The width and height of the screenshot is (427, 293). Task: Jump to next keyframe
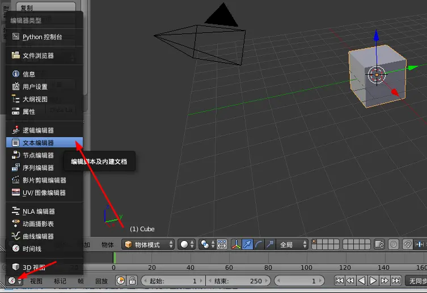click(384, 281)
